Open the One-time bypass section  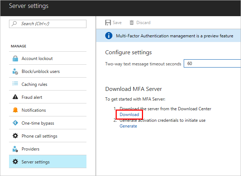(x=38, y=123)
